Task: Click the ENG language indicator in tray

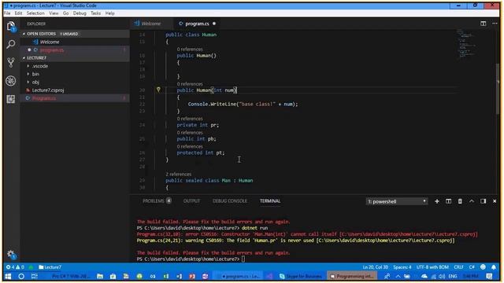Action: tap(453, 276)
